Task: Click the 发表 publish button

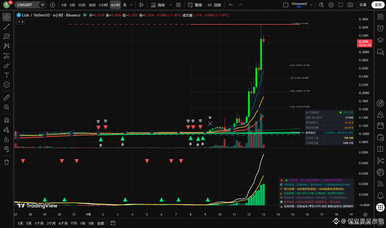Action: (378, 5)
